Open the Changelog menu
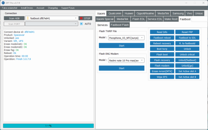This screenshot has height=130, width=208. point(53,8)
